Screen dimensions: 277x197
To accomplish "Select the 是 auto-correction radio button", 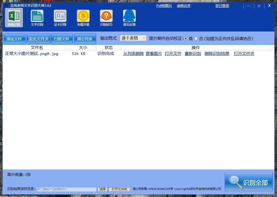I will coord(186,38).
